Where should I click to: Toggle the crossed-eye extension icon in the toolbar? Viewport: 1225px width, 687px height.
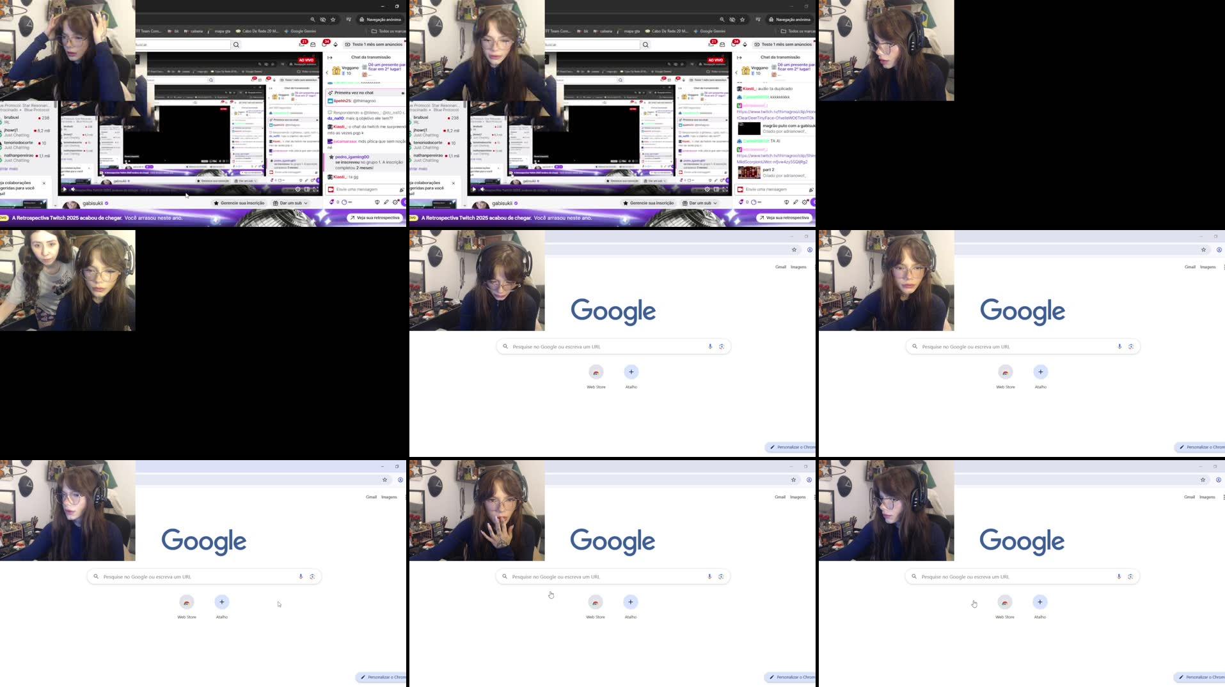click(323, 20)
